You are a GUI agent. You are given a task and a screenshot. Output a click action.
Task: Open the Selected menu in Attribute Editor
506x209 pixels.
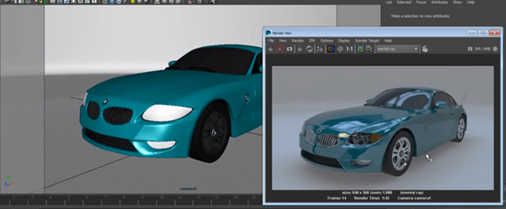(x=403, y=2)
